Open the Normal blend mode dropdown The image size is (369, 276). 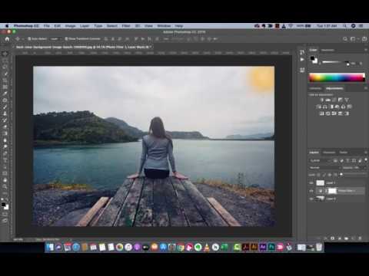[324, 168]
